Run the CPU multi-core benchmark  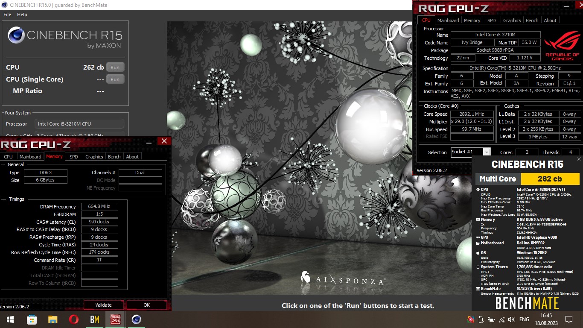115,67
